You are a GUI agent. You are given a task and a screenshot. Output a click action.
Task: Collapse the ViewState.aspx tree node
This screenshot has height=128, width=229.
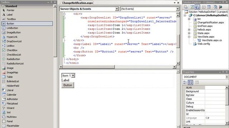pos(189,37)
